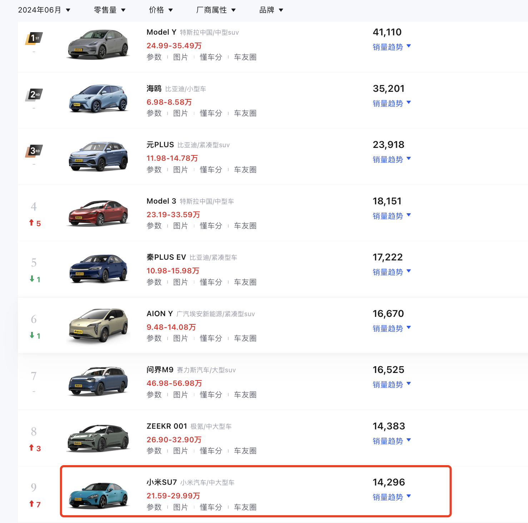528x523 pixels.
Task: Expand 销量趋势 for 小米SU7
Action: pyautogui.click(x=392, y=497)
